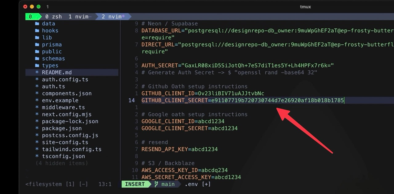This screenshot has height=194, width=394.
Task: Collapse the types folder
Action: pyautogui.click(x=50, y=65)
